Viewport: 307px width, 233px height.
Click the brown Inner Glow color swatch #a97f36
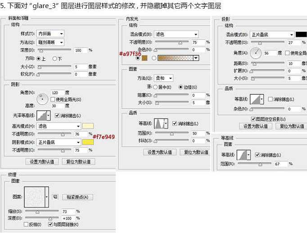pos(144,58)
